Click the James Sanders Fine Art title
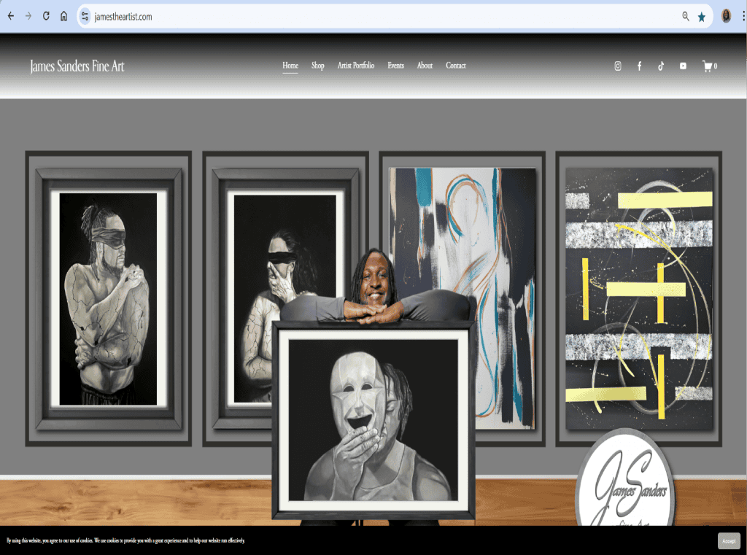Image resolution: width=747 pixels, height=555 pixels. (77, 66)
